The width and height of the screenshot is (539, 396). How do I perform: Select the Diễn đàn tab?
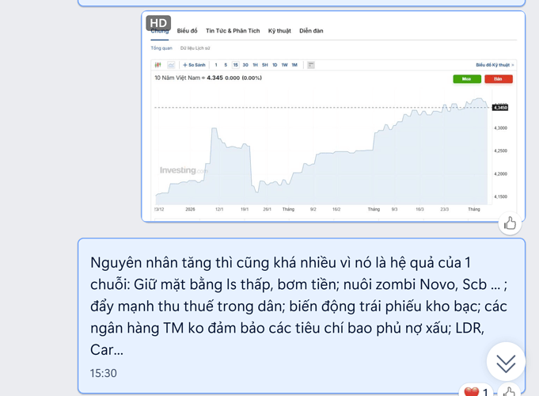tap(311, 31)
